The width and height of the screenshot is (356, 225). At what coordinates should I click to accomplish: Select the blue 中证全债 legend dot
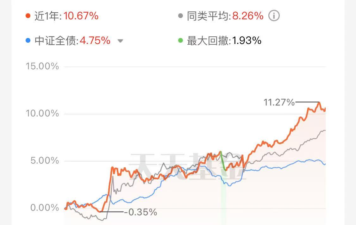[28, 41]
